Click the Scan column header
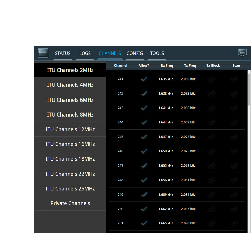This screenshot has height=233, width=251. [236, 65]
